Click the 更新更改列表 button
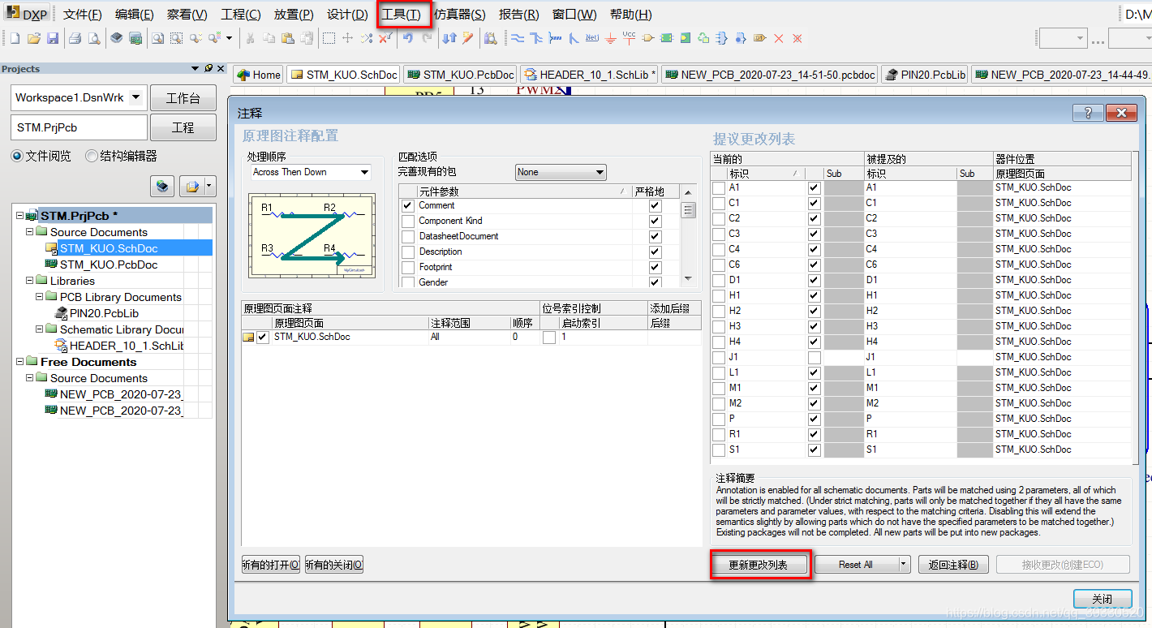The height and width of the screenshot is (628, 1152). 759,565
